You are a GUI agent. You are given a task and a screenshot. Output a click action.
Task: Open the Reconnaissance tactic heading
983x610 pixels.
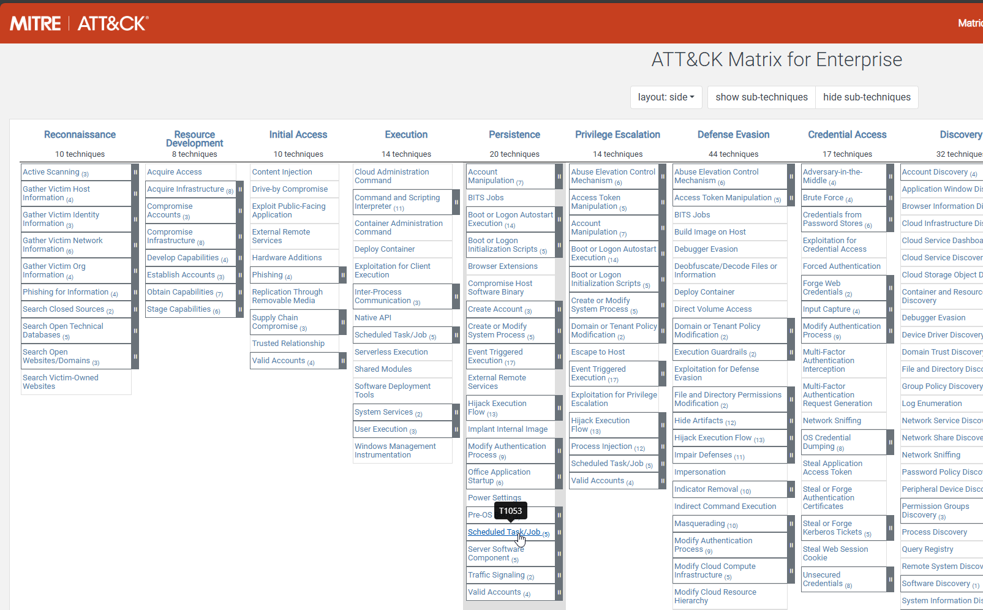click(x=80, y=135)
